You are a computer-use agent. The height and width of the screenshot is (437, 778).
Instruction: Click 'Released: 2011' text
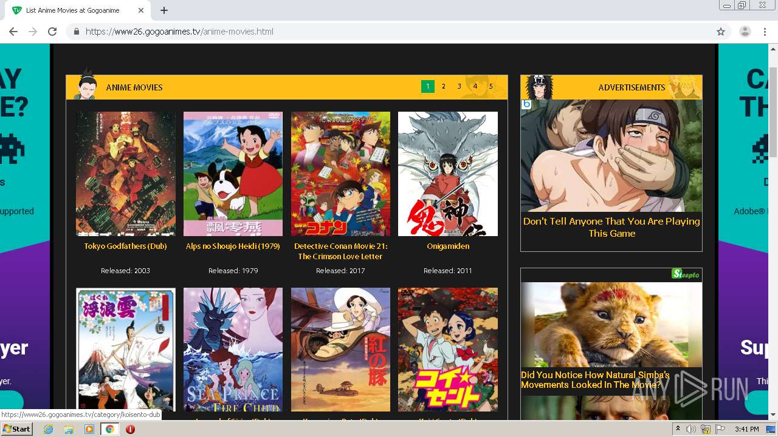(x=448, y=271)
